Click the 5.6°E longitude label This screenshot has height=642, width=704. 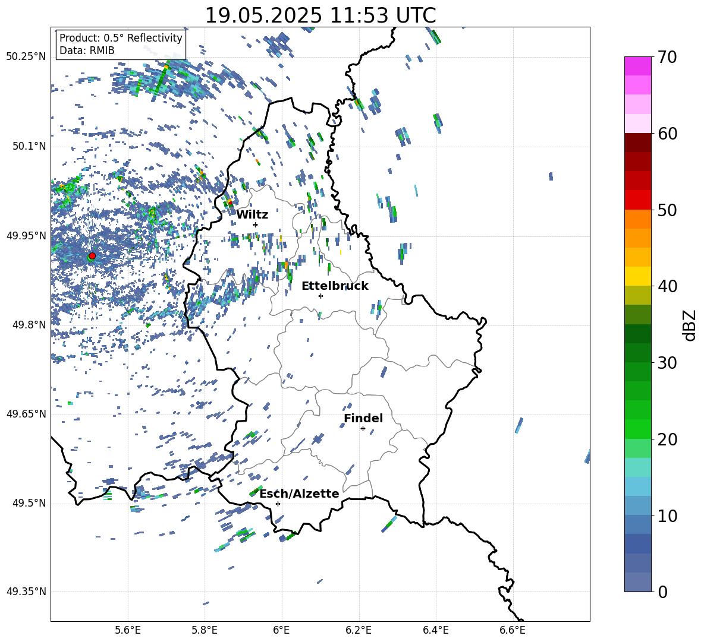[128, 630]
